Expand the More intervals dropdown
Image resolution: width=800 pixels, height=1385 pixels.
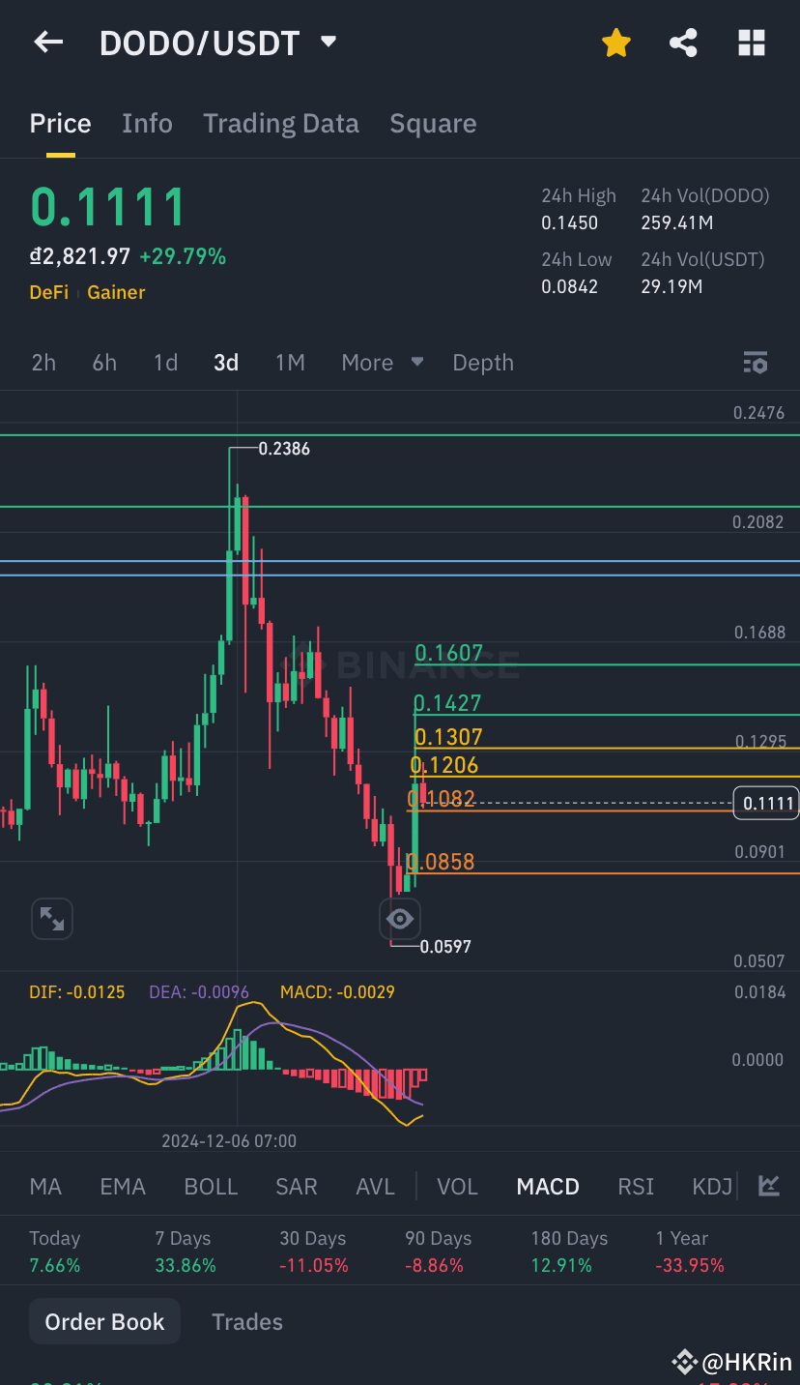click(x=382, y=363)
